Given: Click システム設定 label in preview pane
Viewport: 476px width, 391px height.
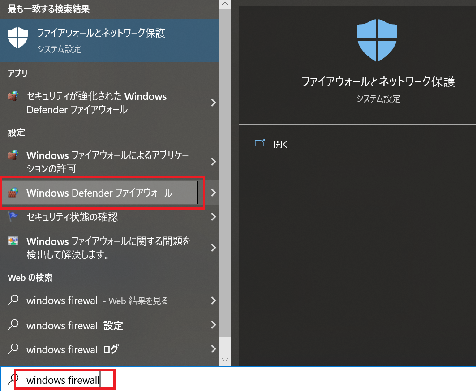Looking at the screenshot, I should pos(378,99).
